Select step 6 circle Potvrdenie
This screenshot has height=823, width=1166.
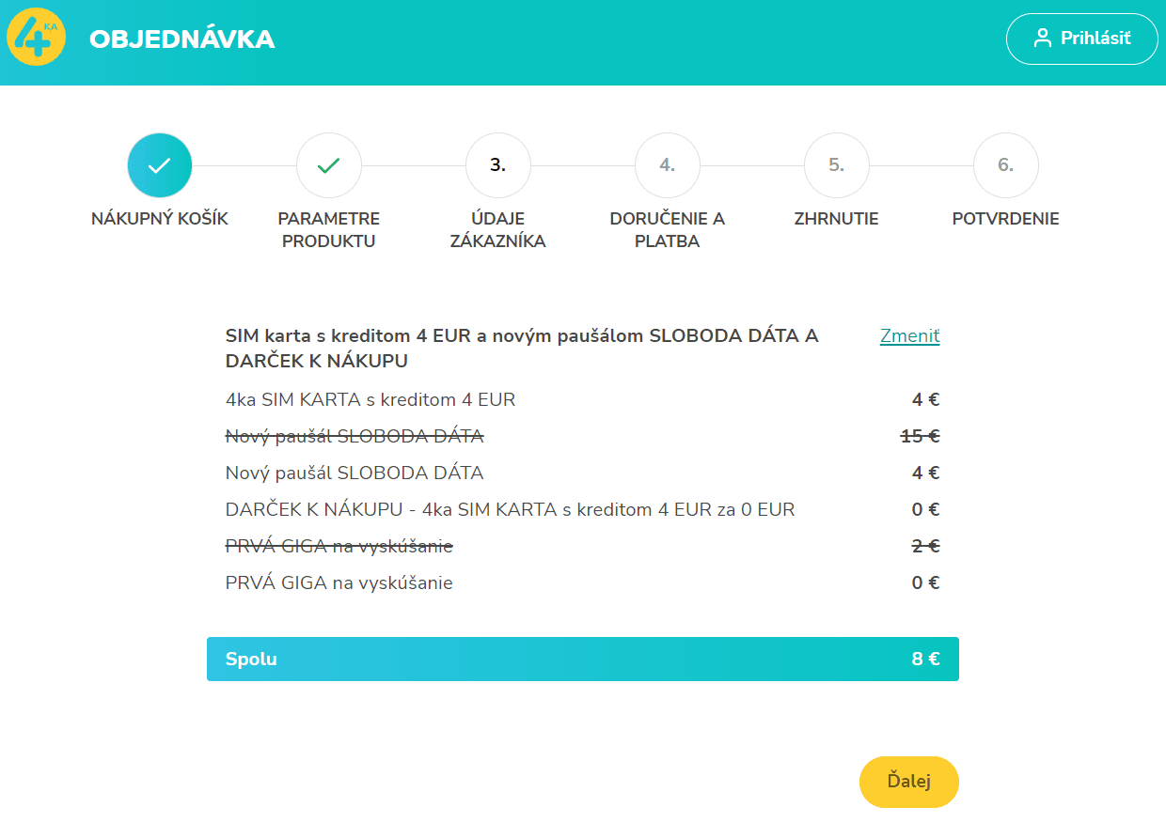(1006, 165)
